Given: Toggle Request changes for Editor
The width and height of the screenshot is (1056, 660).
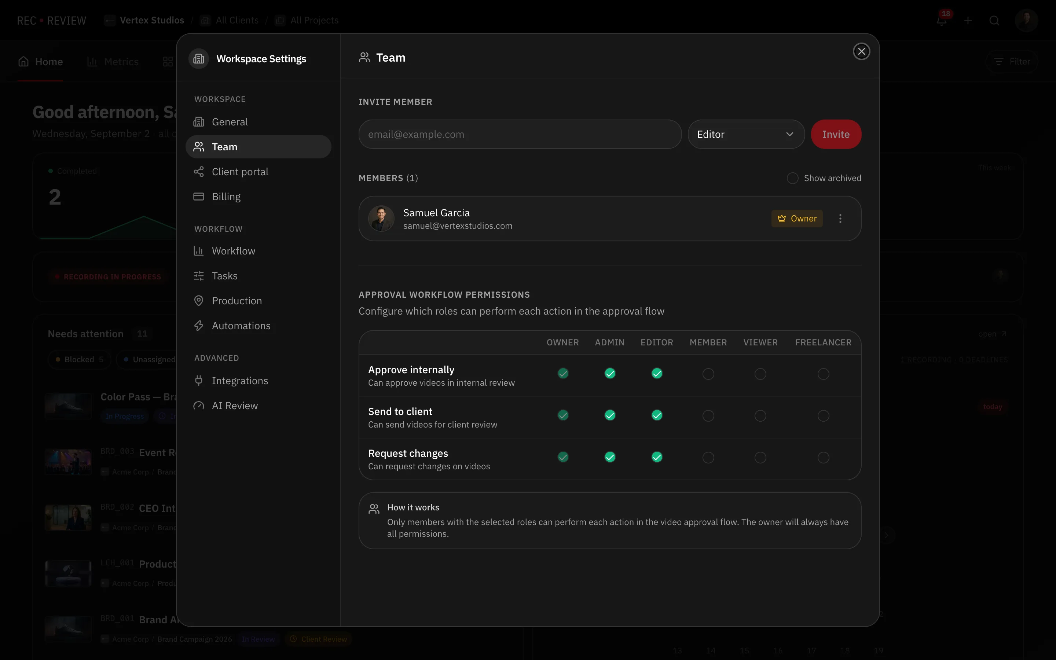Looking at the screenshot, I should tap(657, 458).
